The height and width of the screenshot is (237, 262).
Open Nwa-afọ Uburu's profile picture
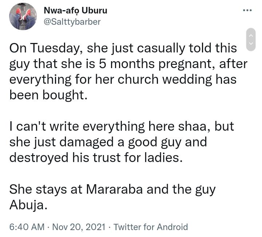[23, 16]
